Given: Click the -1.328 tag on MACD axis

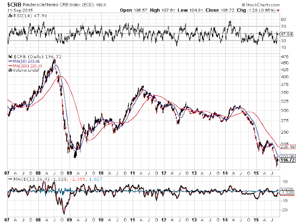Looking at the screenshot, I should [287, 193].
